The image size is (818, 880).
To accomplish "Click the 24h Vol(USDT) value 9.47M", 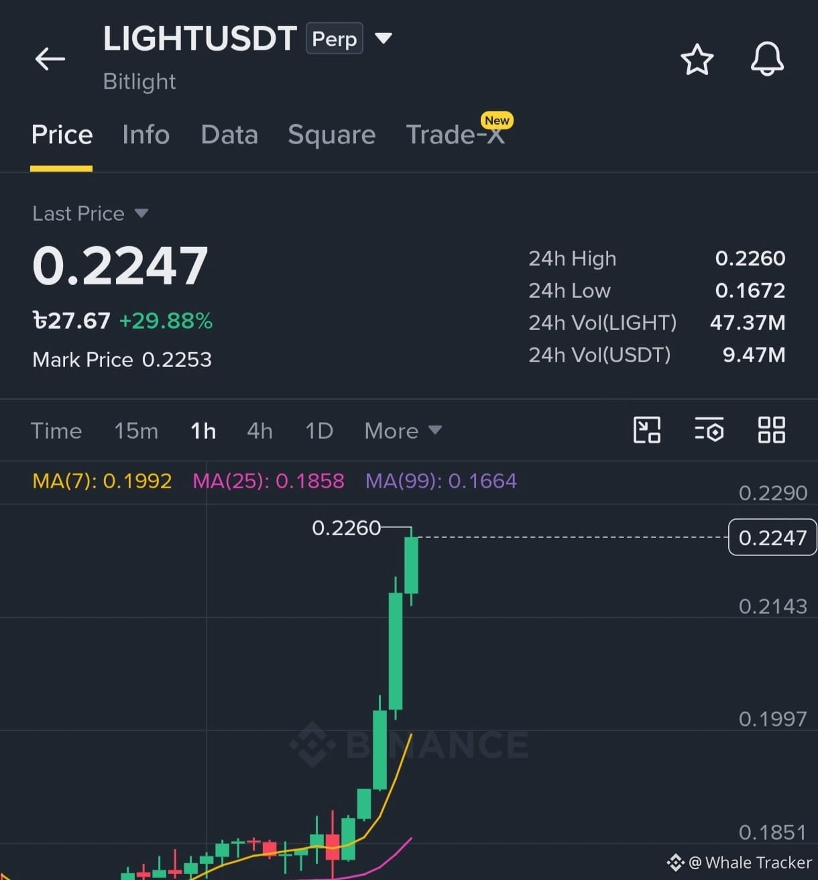I will point(754,355).
